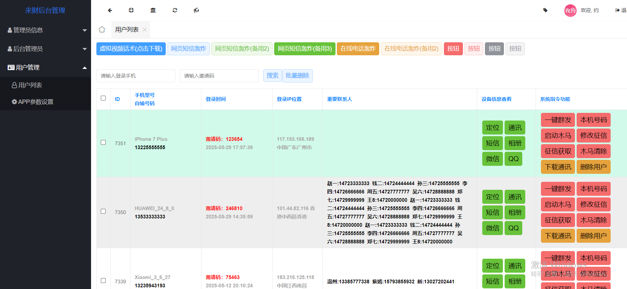The image size is (627, 289).
Task: Toggle the select-all checkbox in table header
Action: pyautogui.click(x=103, y=98)
